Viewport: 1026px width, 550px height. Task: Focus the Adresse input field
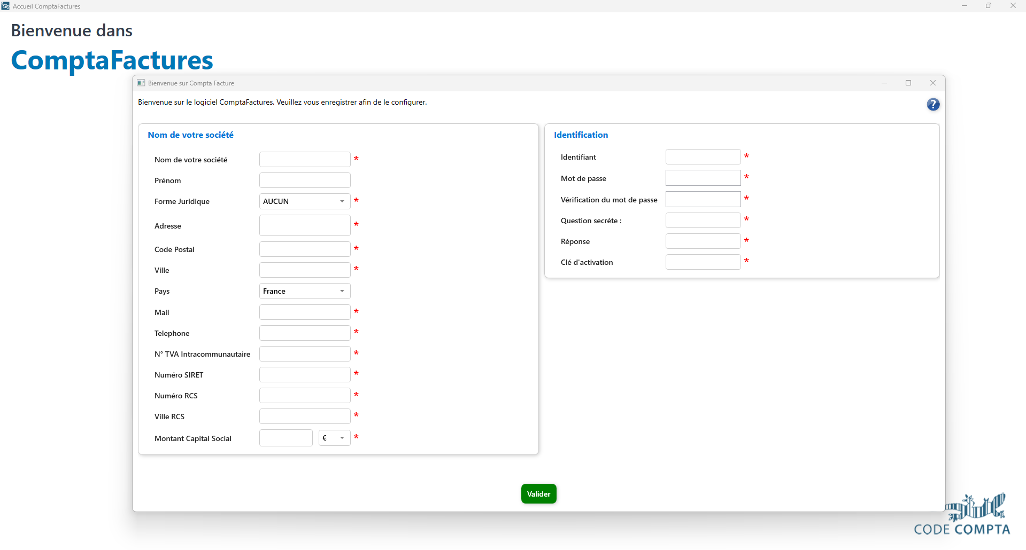point(305,225)
